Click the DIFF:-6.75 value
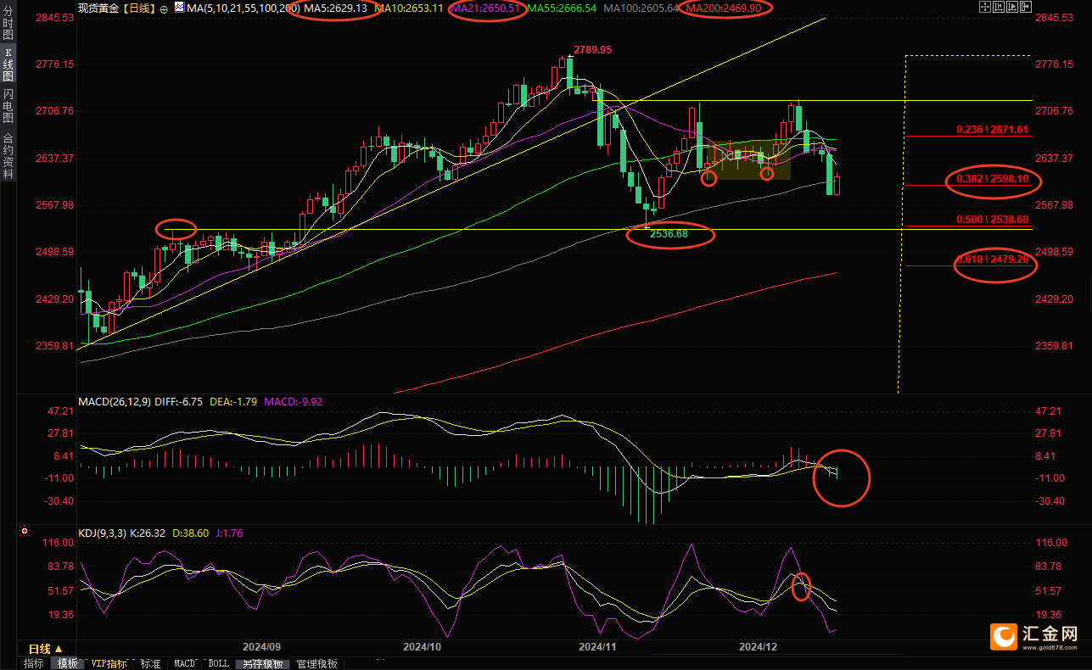The height and width of the screenshot is (670, 1092). pyautogui.click(x=178, y=401)
